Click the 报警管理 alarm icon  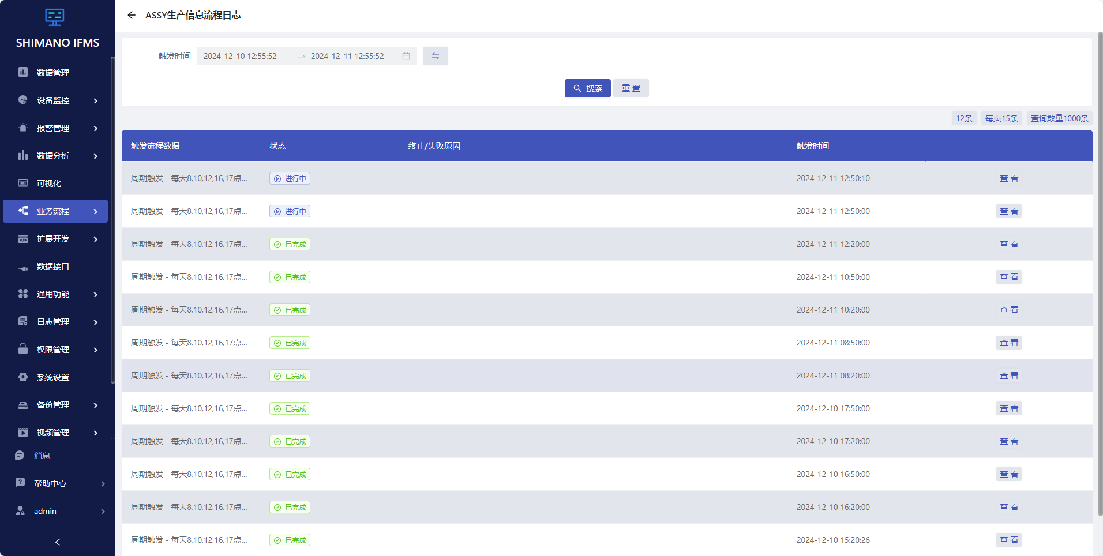pos(23,127)
